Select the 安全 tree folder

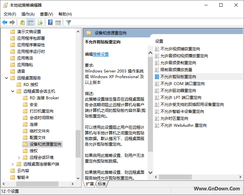pos(34,104)
